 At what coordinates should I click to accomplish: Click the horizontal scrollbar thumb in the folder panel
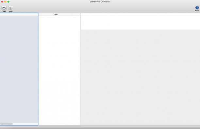pos(7,124)
